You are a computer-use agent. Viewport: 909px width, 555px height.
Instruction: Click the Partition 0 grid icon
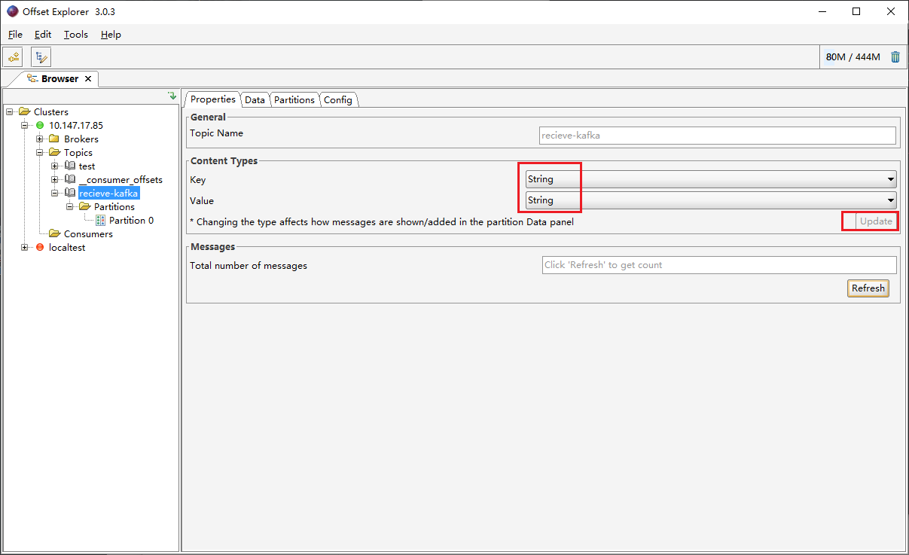coord(101,221)
